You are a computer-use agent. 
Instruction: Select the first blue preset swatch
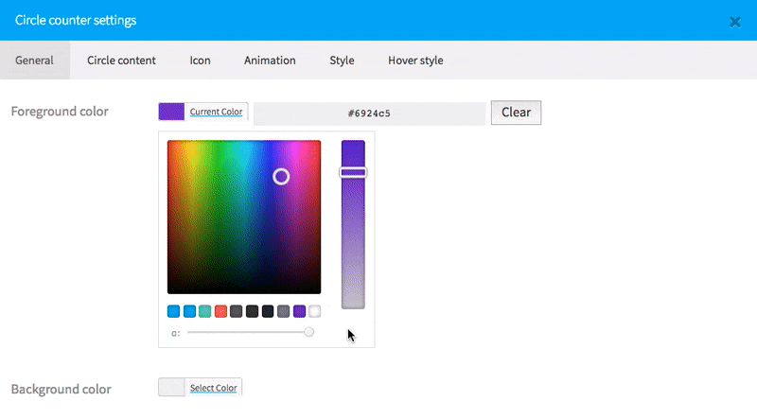(x=173, y=311)
